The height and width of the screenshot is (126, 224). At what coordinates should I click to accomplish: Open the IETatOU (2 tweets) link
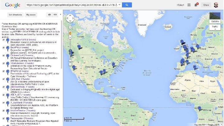click(x=19, y=71)
